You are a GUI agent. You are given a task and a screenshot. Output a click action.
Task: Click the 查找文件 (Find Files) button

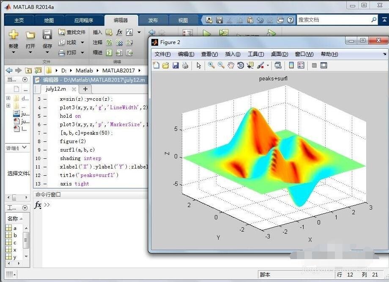click(72, 32)
